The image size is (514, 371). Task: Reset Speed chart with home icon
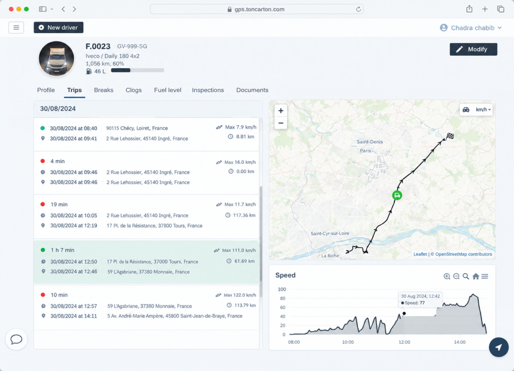(x=476, y=276)
